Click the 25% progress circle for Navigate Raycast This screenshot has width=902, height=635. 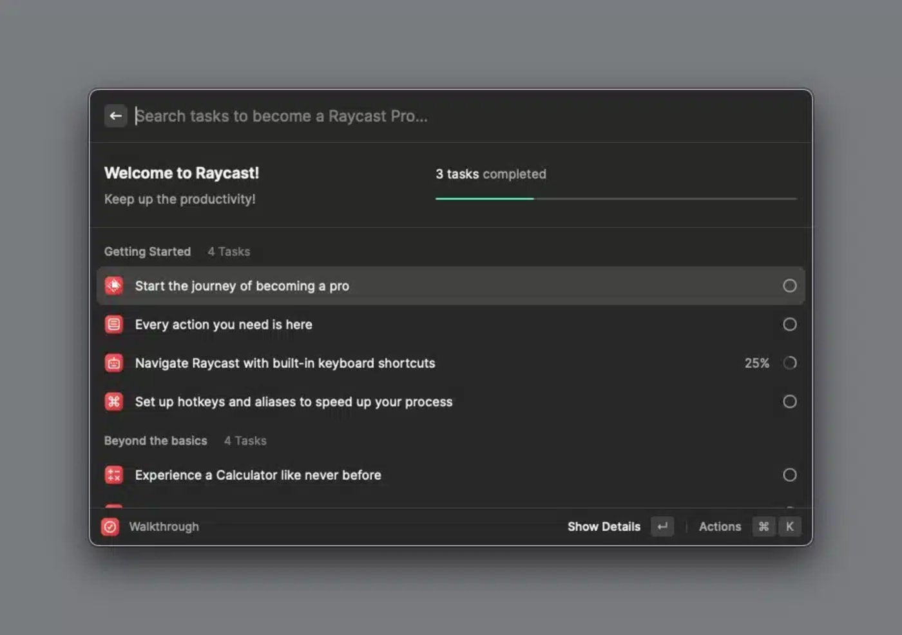[789, 363]
